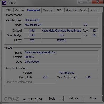Image resolution: width=104 pixels, height=104 pixels.
Task: Open the SPD tab
Action: tap(59, 10)
